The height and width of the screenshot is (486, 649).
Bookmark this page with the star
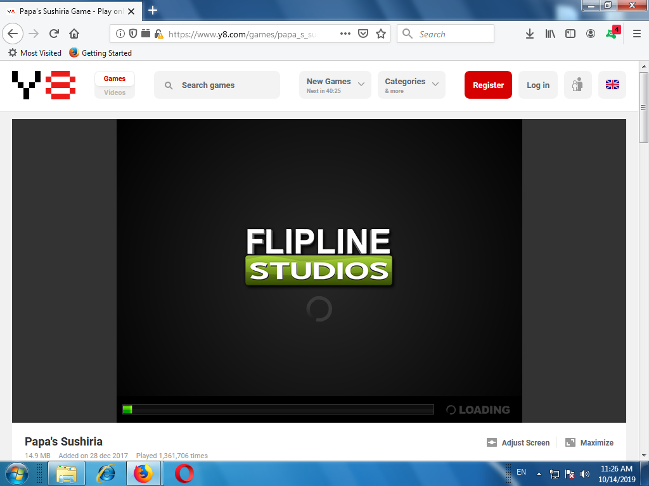[x=381, y=34]
